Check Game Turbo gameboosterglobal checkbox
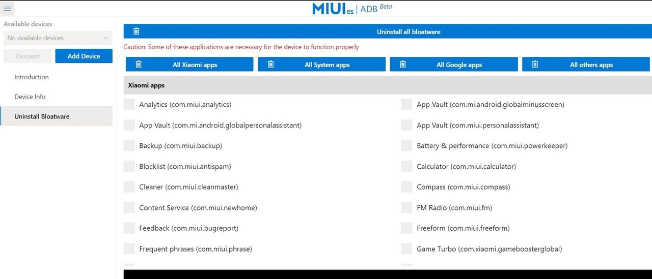Viewport: 652px width, 279px height. coord(406,249)
